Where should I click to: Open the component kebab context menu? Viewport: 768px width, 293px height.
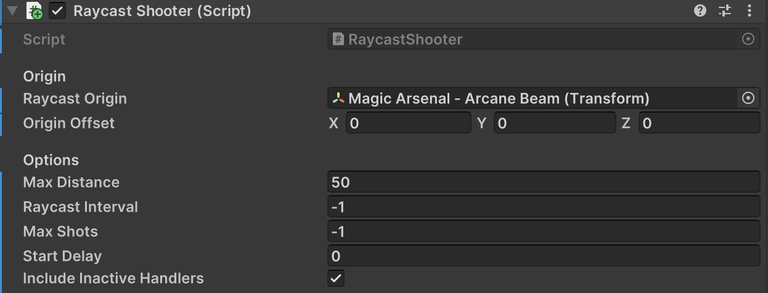[x=750, y=10]
